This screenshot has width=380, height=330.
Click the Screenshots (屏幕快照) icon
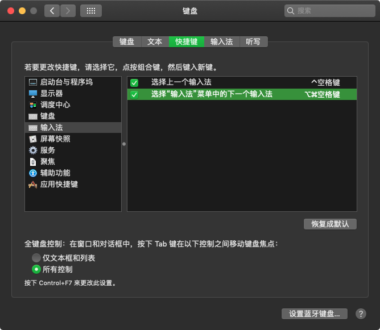[x=33, y=139]
